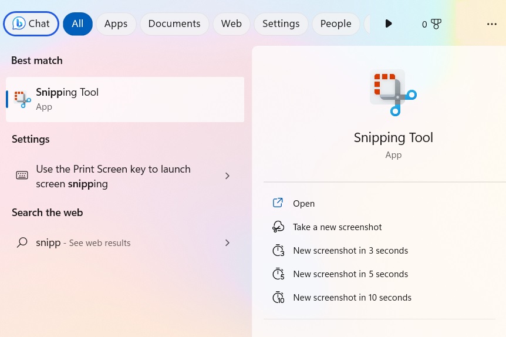Open the three-dot more options menu

coord(491,24)
